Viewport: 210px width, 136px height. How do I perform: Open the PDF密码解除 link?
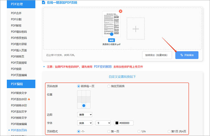tap(103, 67)
